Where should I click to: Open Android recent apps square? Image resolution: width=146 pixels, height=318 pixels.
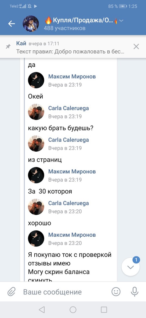[x=104, y=310]
